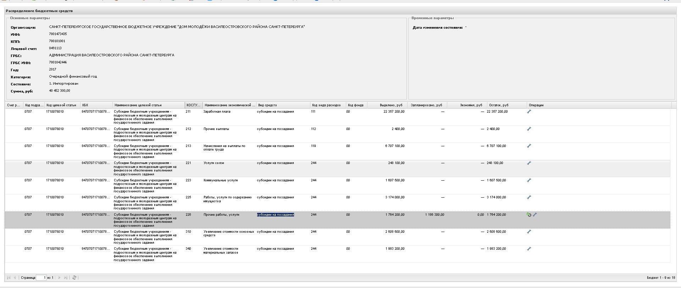Click the page number input field
The width and height of the screenshot is (681, 288).
(41, 278)
